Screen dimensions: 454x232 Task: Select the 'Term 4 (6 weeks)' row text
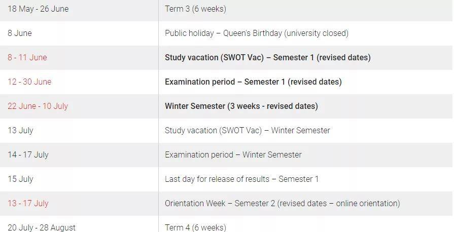tap(195, 227)
